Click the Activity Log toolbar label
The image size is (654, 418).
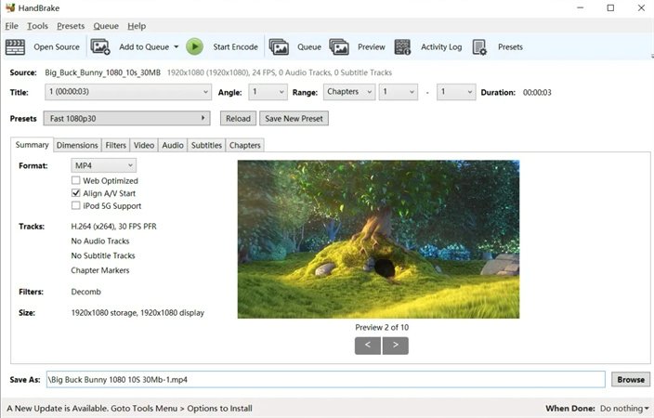[x=441, y=47]
